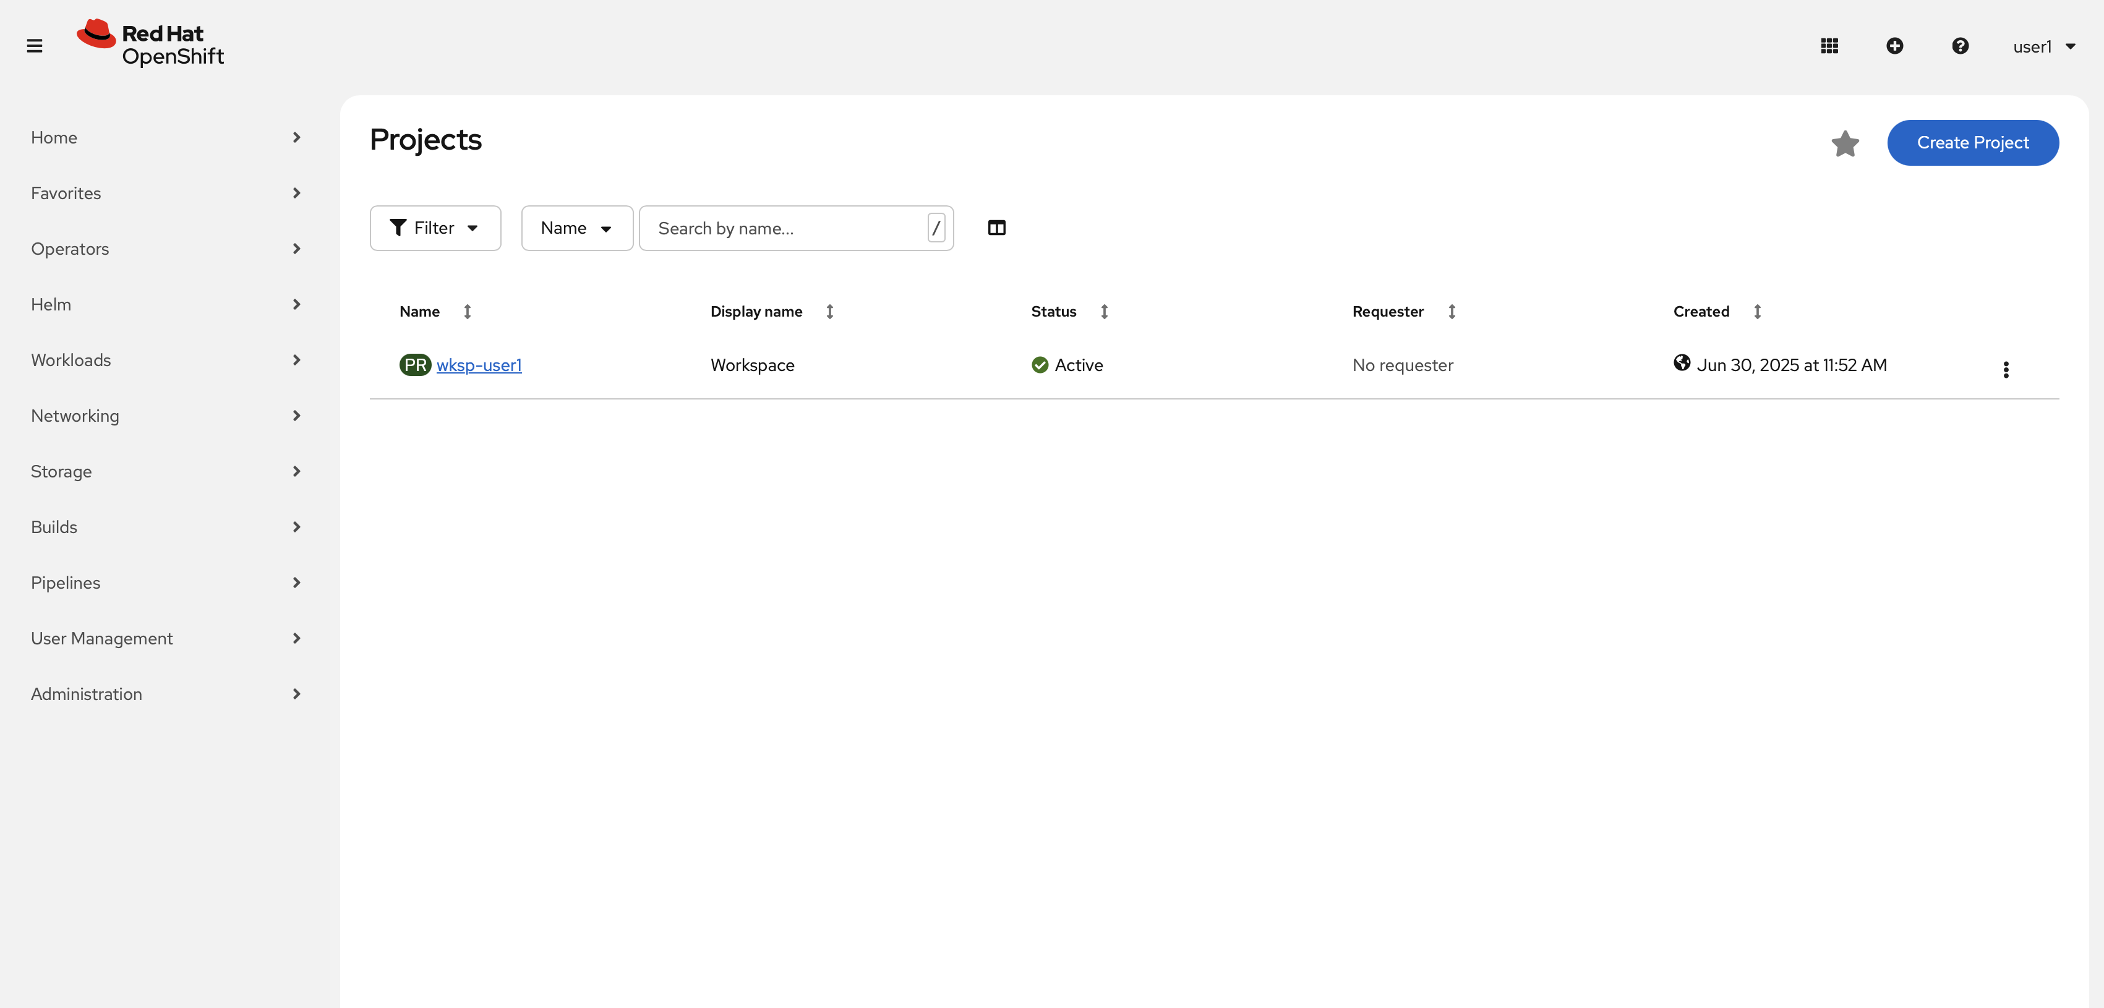Open column management via the table icon
Viewport: 2104px width, 1008px height.
point(996,228)
